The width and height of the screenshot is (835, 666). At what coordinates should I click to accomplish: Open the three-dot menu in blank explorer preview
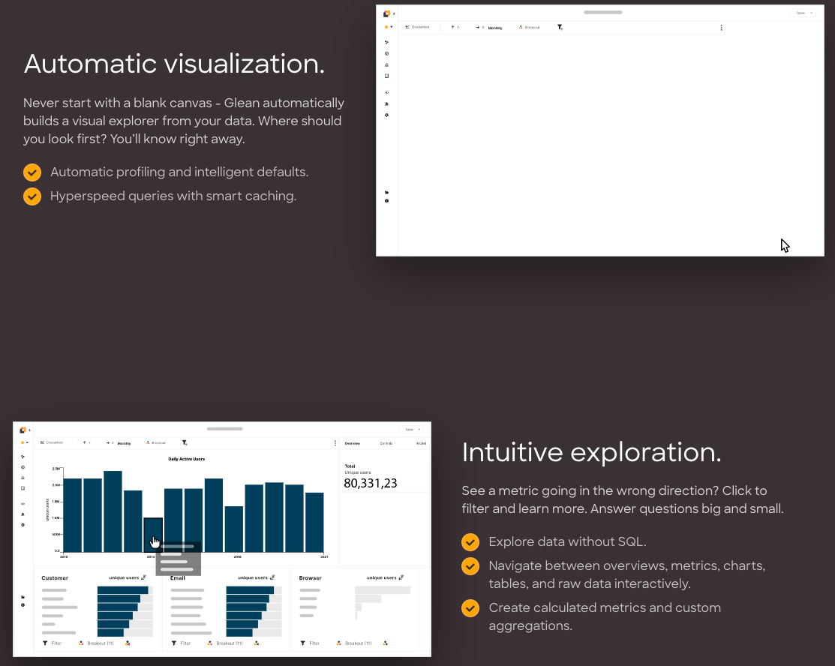pyautogui.click(x=721, y=28)
